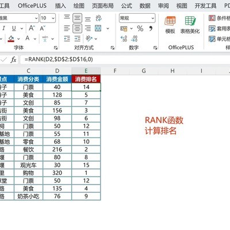This screenshot has width=230, height=230.
Task: Apply percent style format
Action: tap(140, 29)
